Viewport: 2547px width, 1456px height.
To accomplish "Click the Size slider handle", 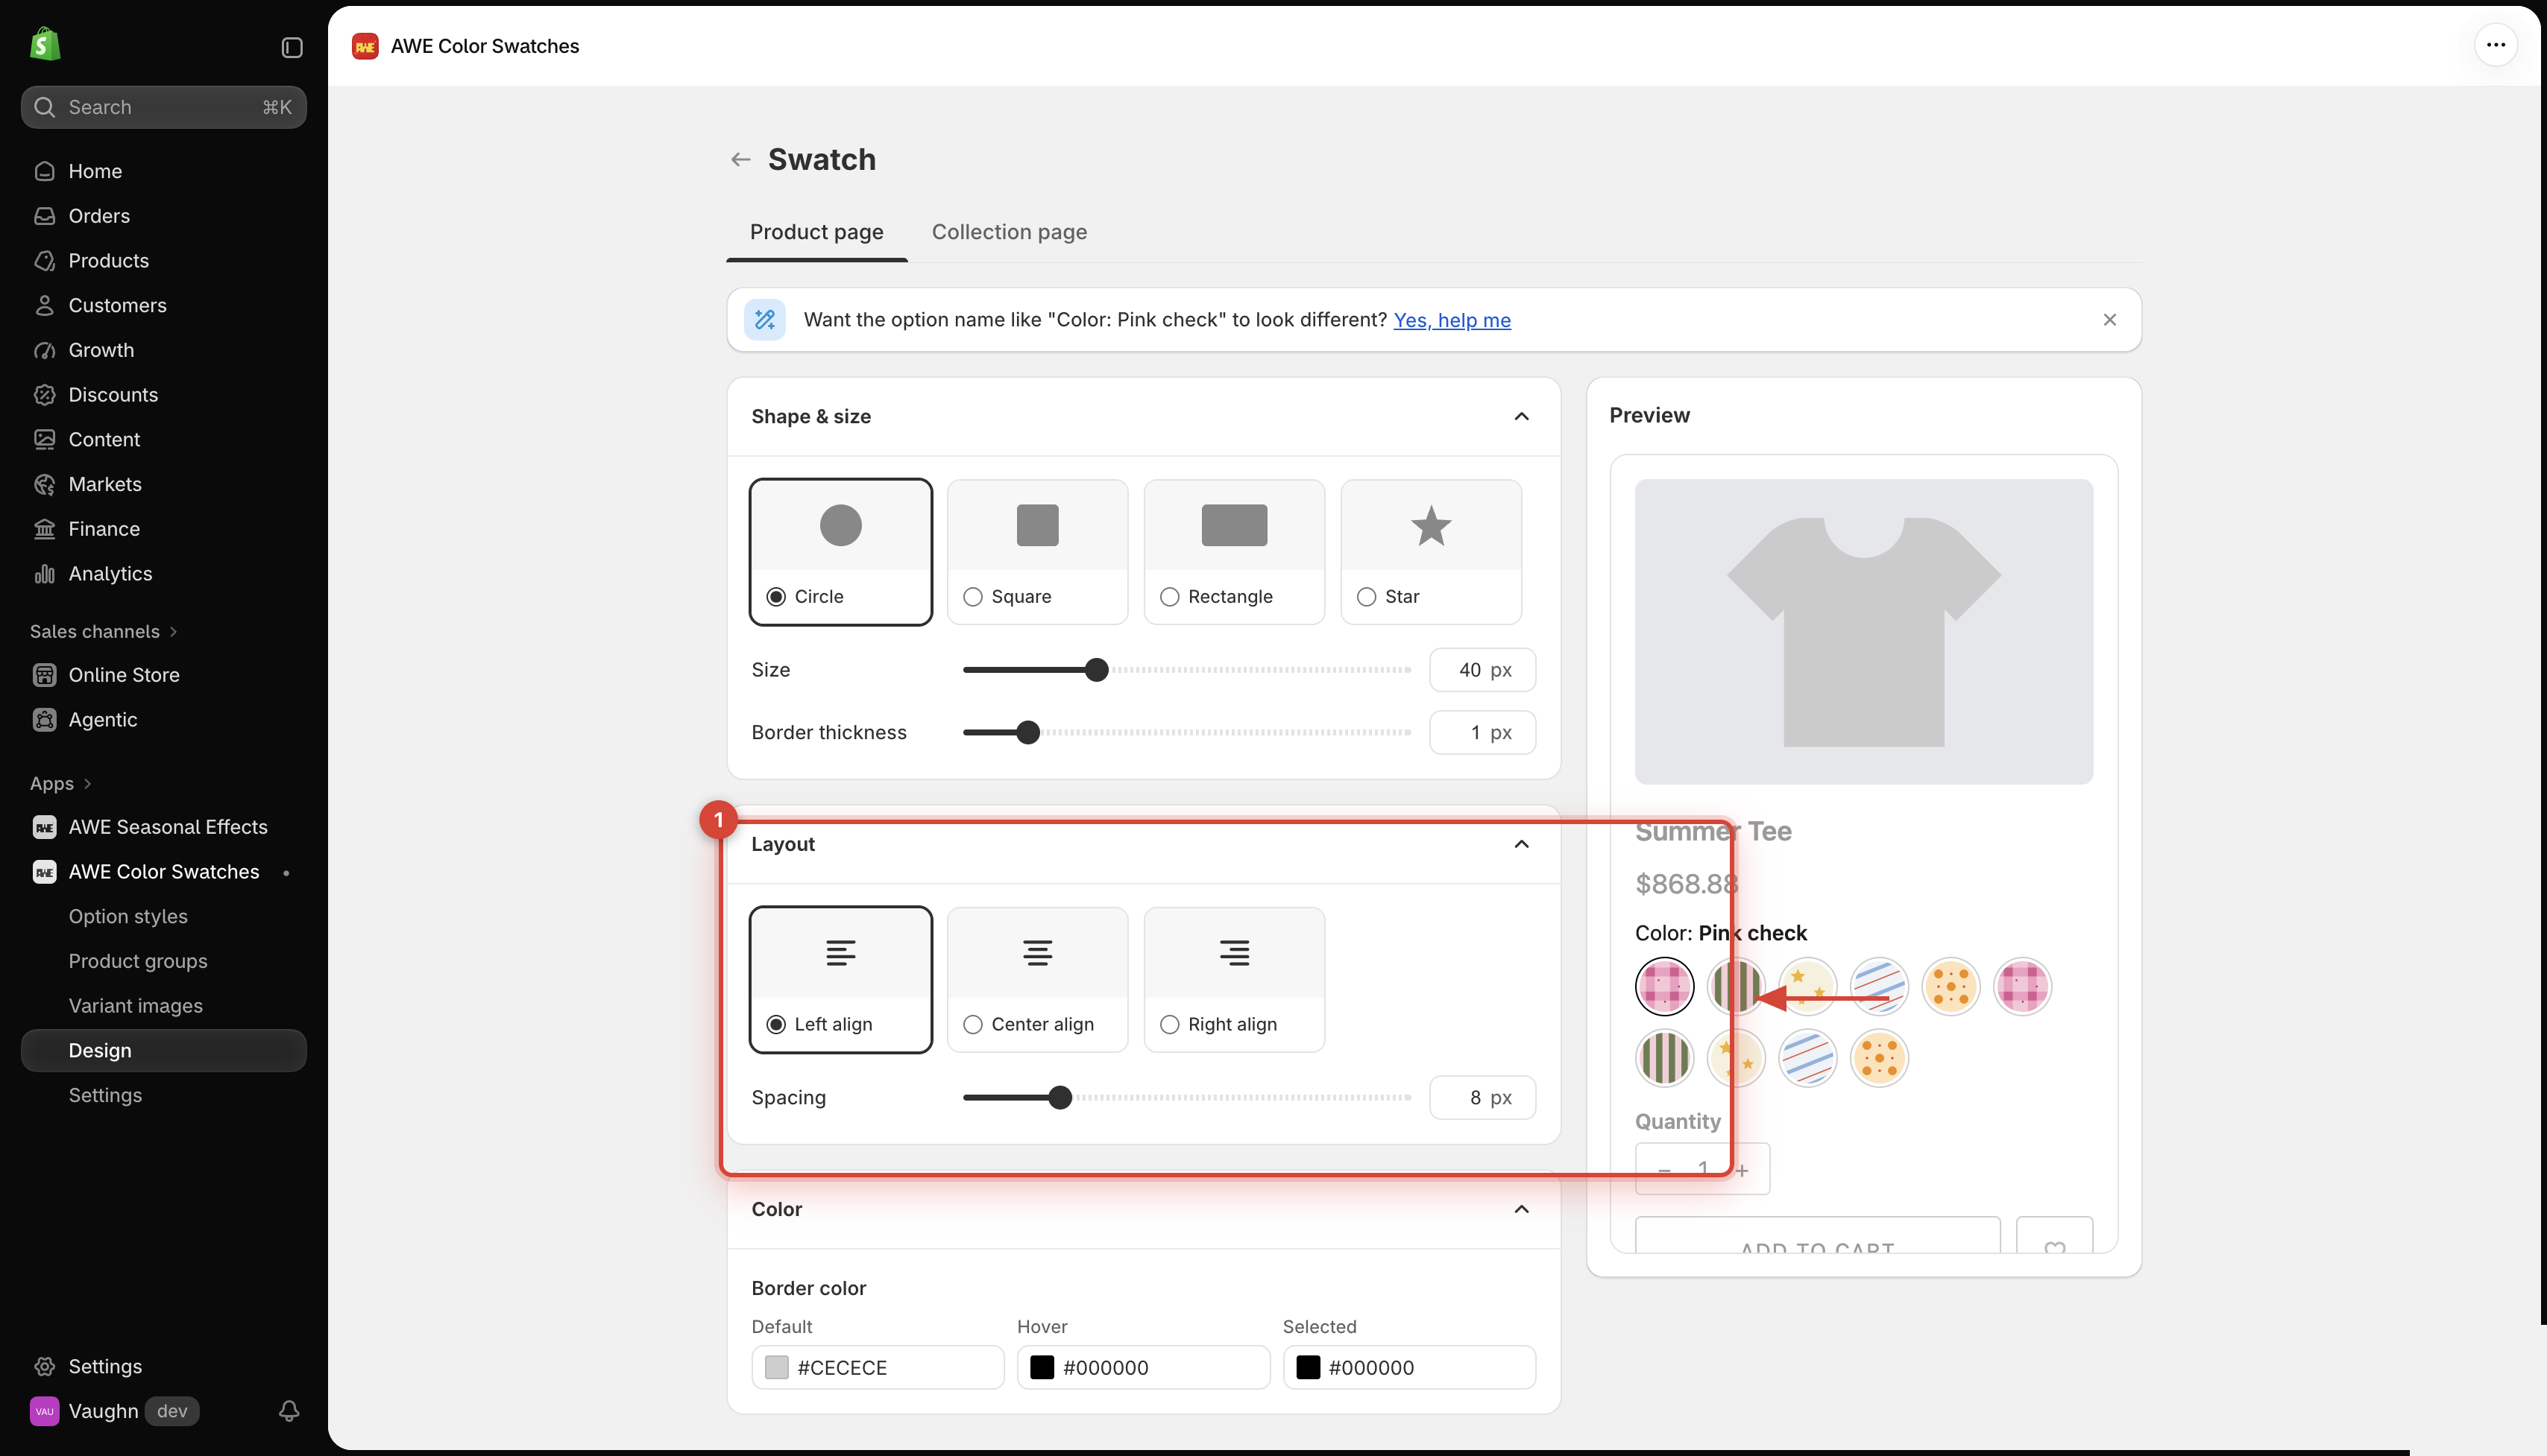I will [x=1097, y=670].
